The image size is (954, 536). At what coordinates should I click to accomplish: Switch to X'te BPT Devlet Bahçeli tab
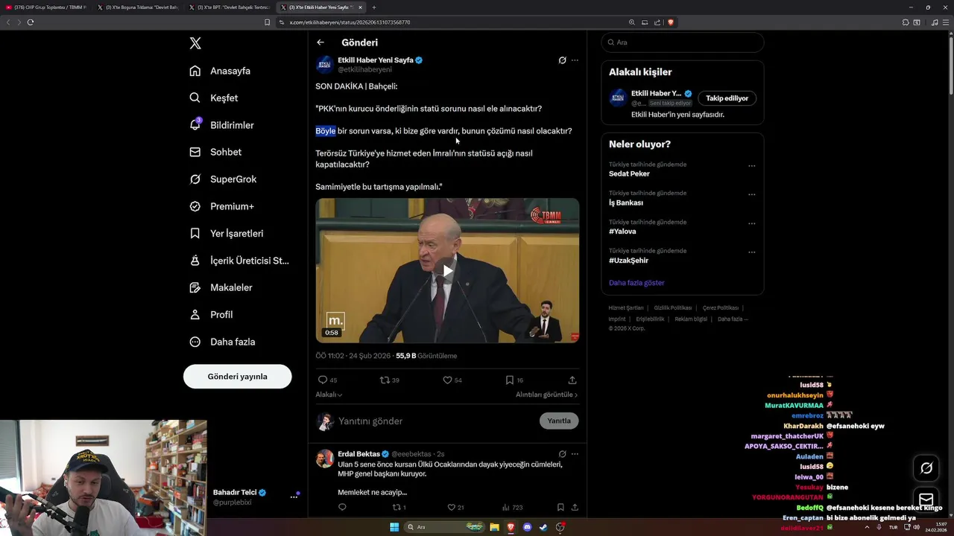[x=230, y=7]
